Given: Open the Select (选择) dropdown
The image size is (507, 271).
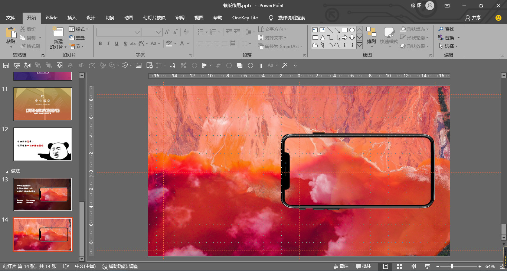Looking at the screenshot, I should click(448, 46).
